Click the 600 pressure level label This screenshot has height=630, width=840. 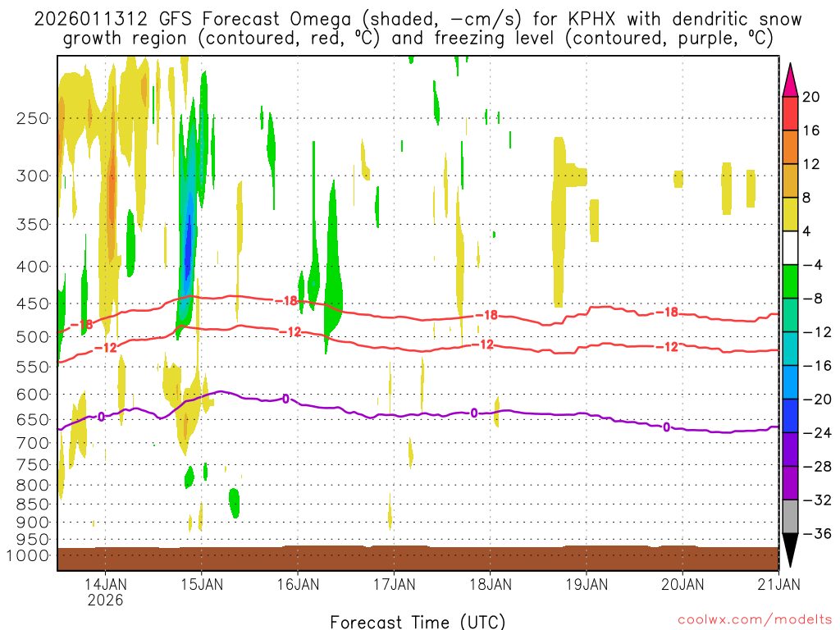pos(33,395)
